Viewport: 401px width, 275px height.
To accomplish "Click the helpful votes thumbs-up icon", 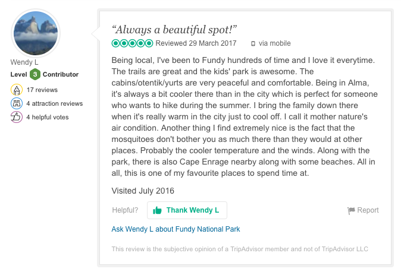I will click(x=16, y=117).
